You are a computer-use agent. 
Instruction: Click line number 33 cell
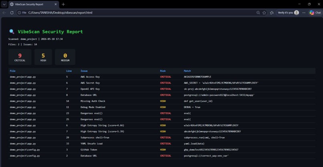tap(68, 143)
